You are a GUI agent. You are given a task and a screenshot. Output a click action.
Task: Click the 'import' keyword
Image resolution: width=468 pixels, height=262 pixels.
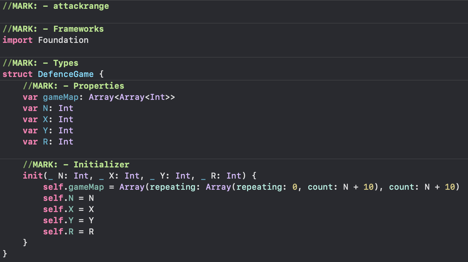18,40
